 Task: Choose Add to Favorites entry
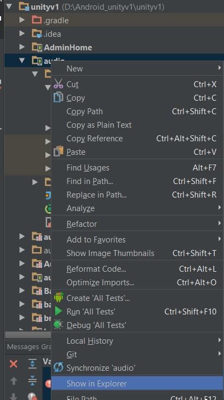pos(137,240)
